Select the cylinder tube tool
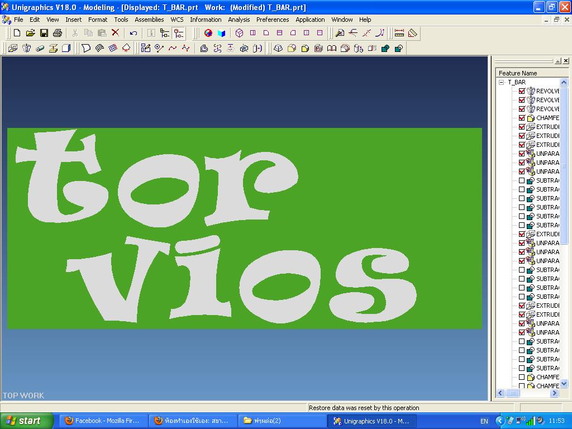This screenshot has height=429, width=572. [x=40, y=48]
